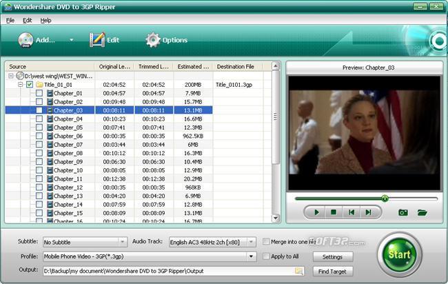Check the Chapter_07 checkbox
448x284 pixels.
pyautogui.click(x=39, y=145)
